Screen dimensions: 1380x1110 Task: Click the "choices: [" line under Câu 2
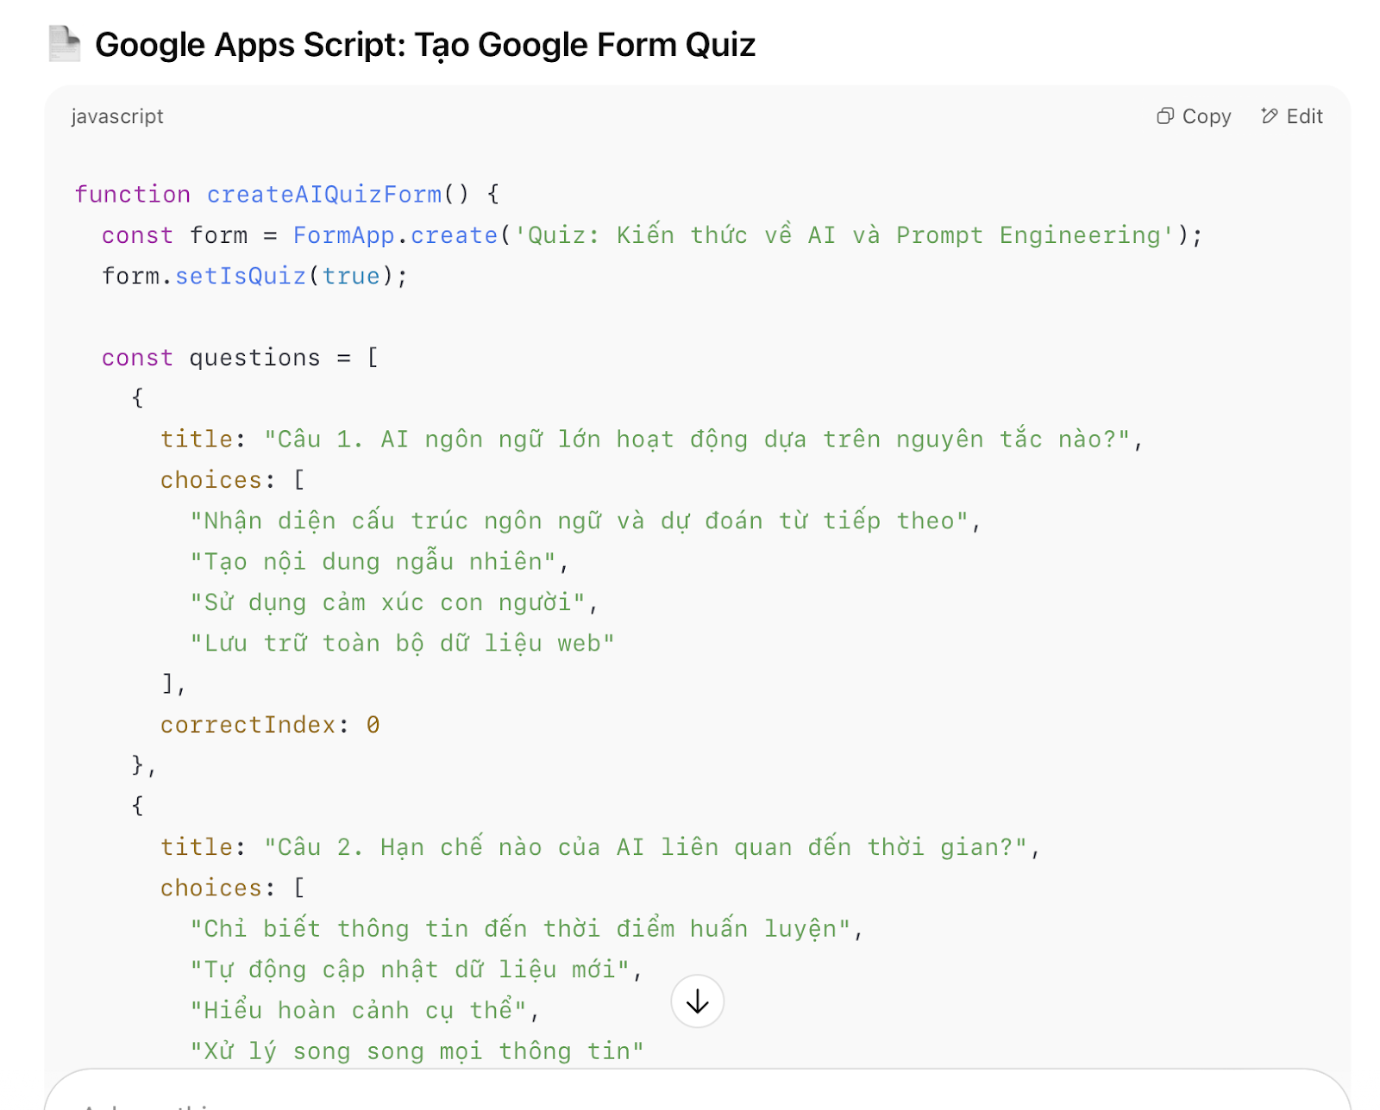tap(233, 888)
